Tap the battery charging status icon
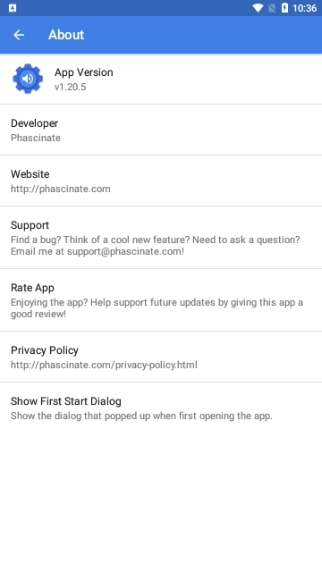Image resolution: width=322 pixels, height=572 pixels. [284, 8]
